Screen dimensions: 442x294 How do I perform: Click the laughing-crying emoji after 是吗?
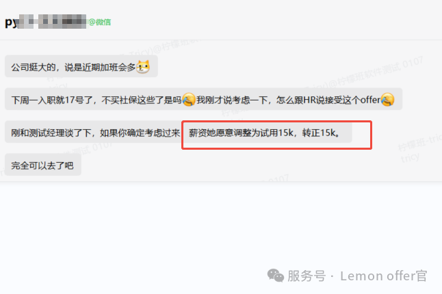(189, 100)
